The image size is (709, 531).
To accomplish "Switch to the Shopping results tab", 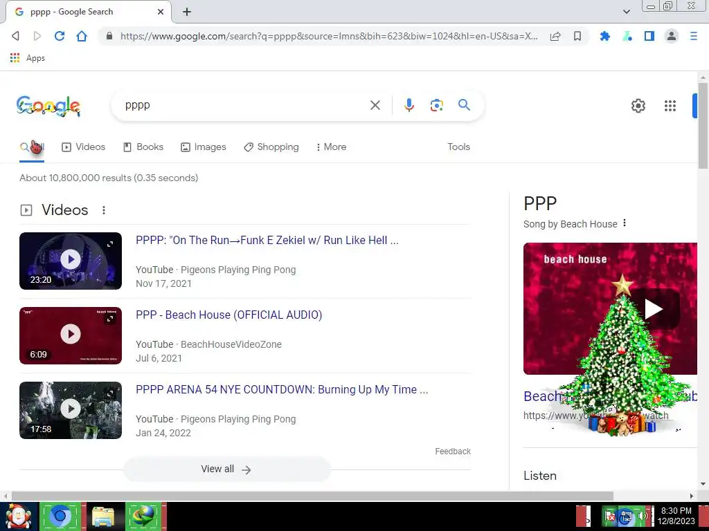I will coord(271,147).
